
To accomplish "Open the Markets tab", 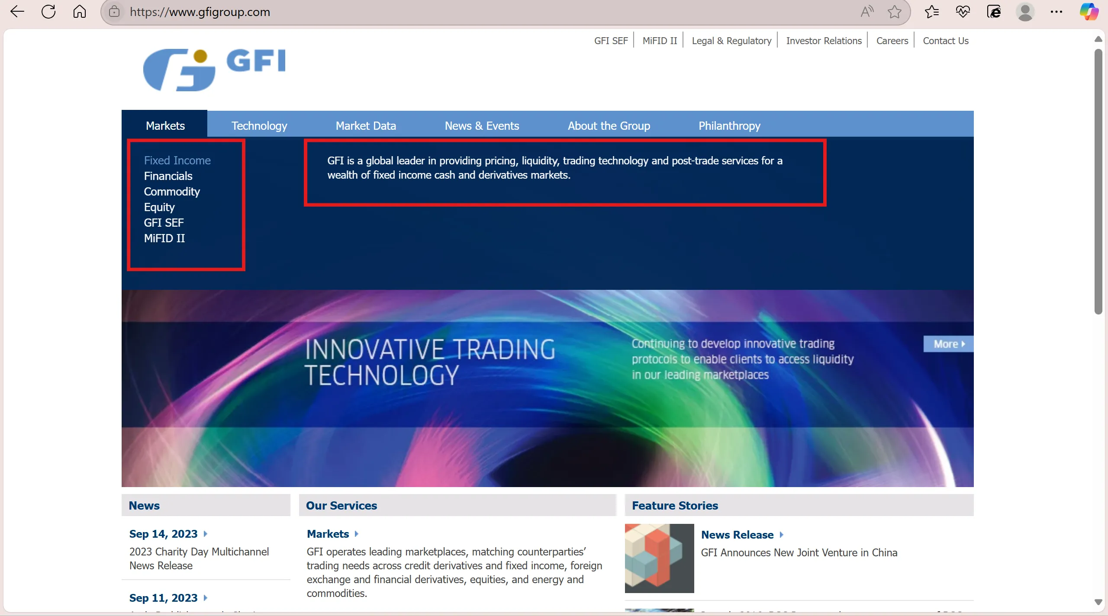I will (165, 125).
